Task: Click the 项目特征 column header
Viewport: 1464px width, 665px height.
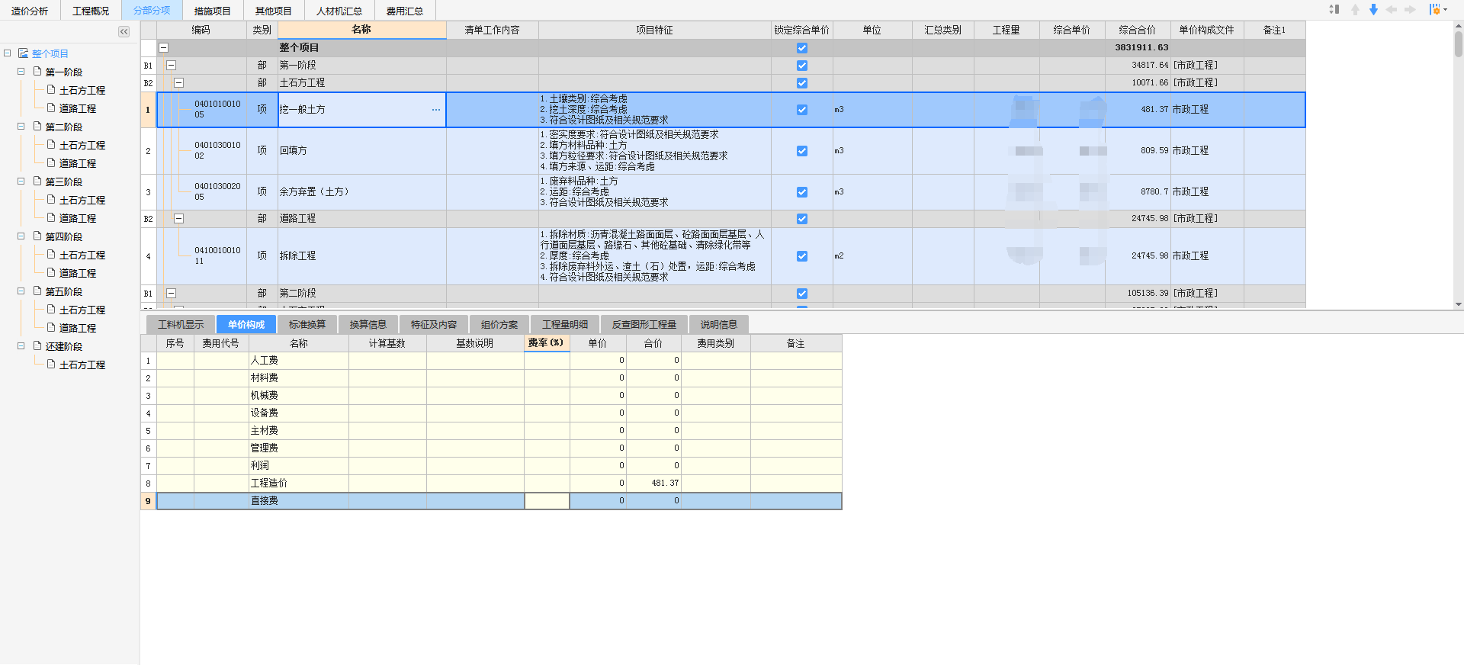Action: [655, 30]
